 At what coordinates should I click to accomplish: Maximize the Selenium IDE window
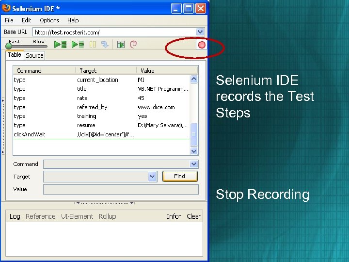click(x=189, y=8)
